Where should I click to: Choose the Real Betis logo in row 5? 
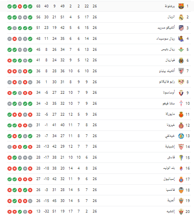181,50
